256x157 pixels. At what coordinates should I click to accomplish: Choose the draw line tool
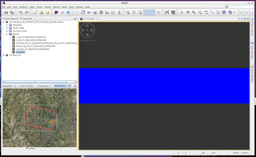pos(212,12)
